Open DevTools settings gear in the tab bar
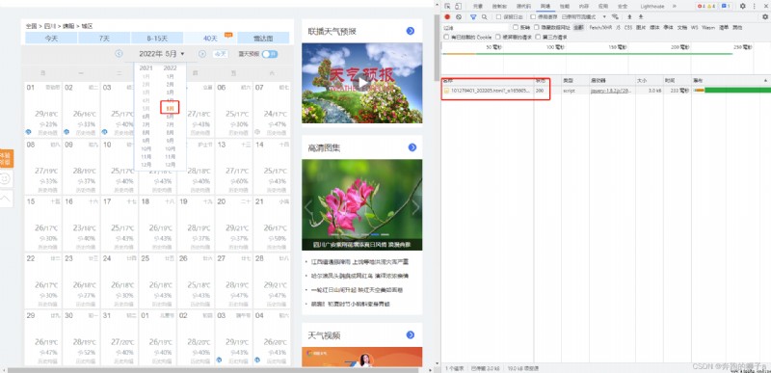Image resolution: width=771 pixels, height=373 pixels. pyautogui.click(x=742, y=7)
